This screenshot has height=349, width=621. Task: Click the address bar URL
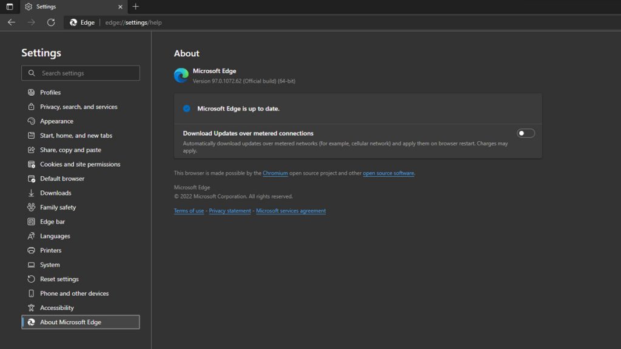point(133,22)
